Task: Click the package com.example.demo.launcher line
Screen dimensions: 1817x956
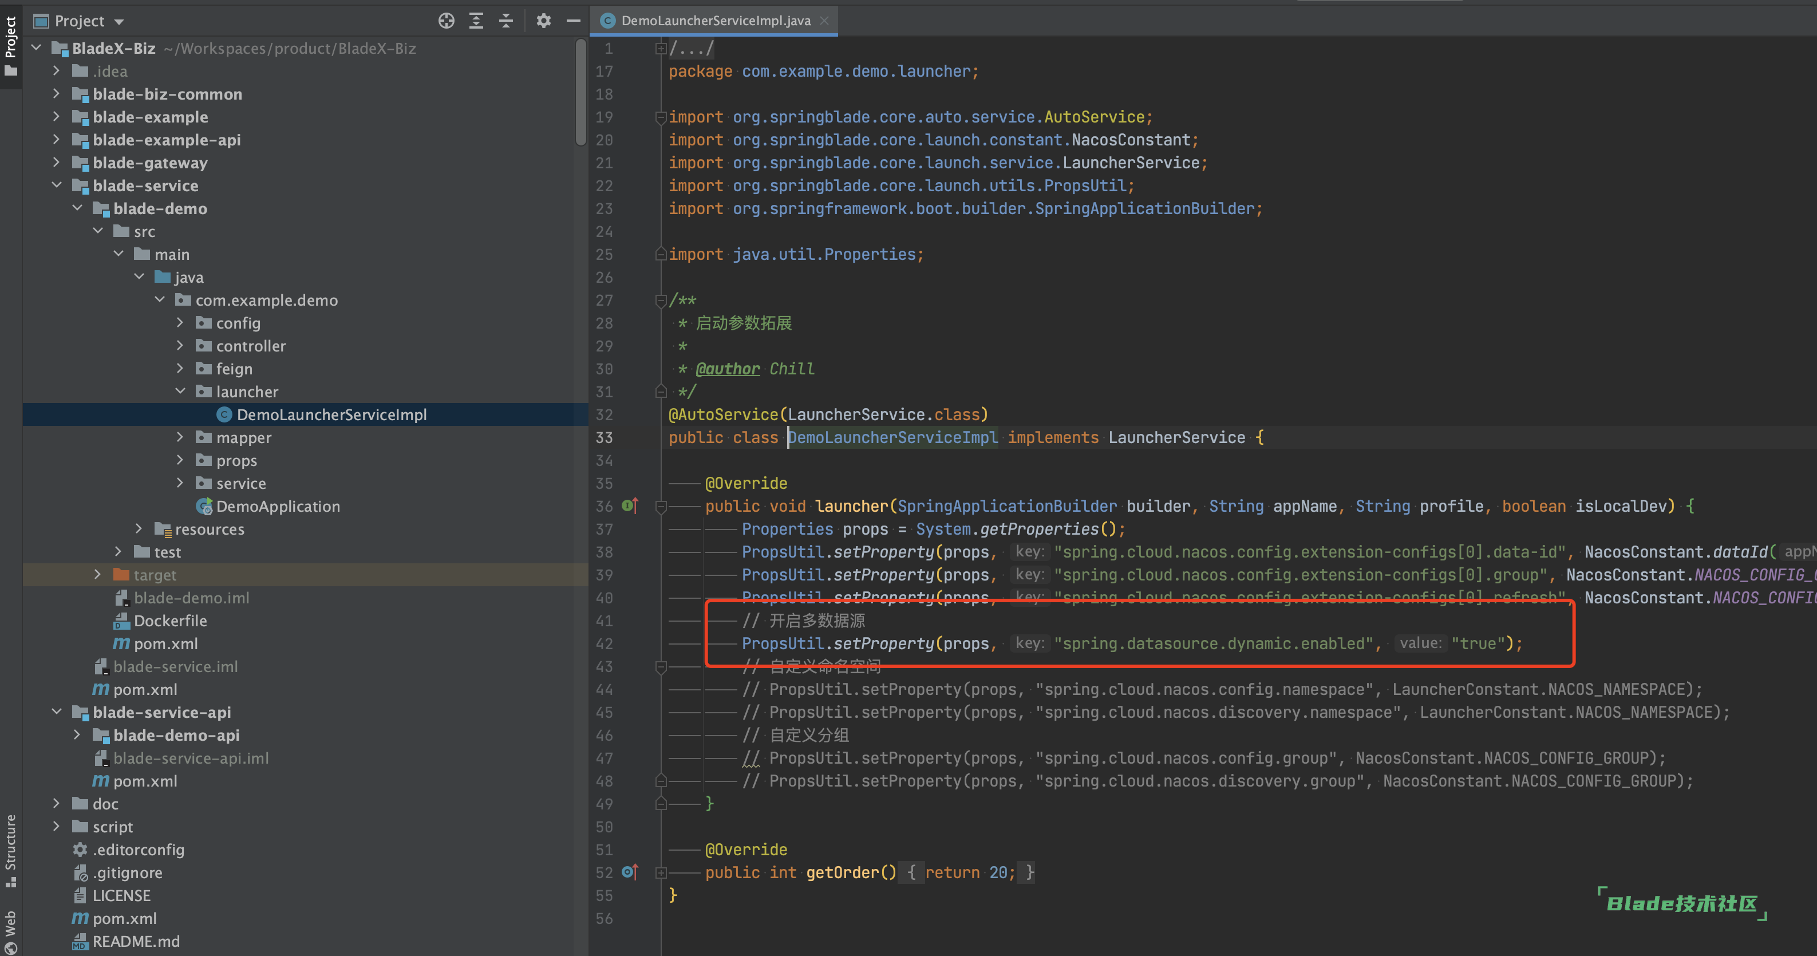Action: point(823,71)
